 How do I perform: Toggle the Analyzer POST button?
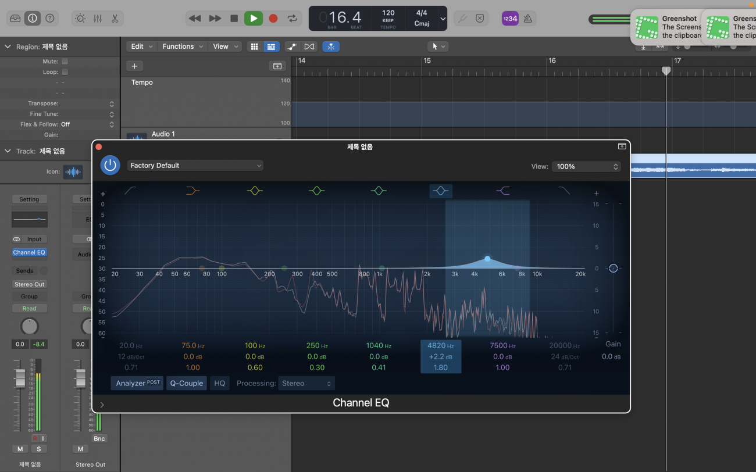(x=137, y=383)
